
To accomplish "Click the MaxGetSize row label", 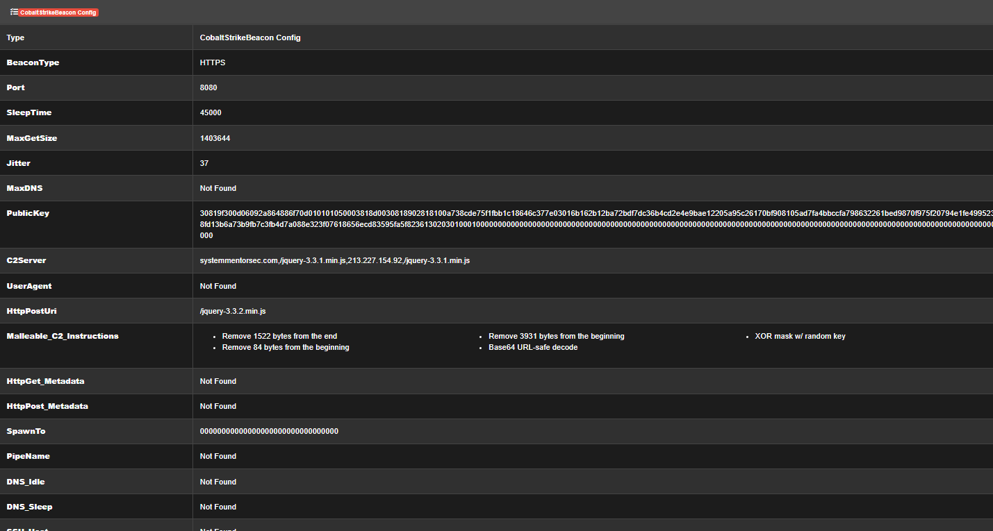I will click(x=31, y=137).
